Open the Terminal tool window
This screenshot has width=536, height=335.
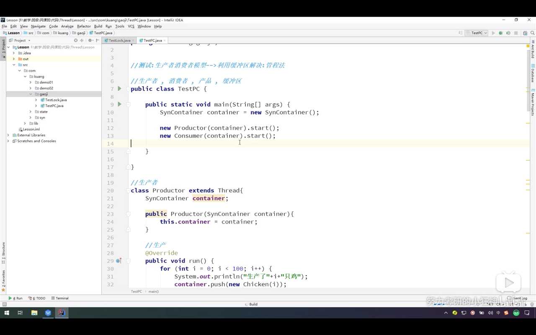pos(59,298)
